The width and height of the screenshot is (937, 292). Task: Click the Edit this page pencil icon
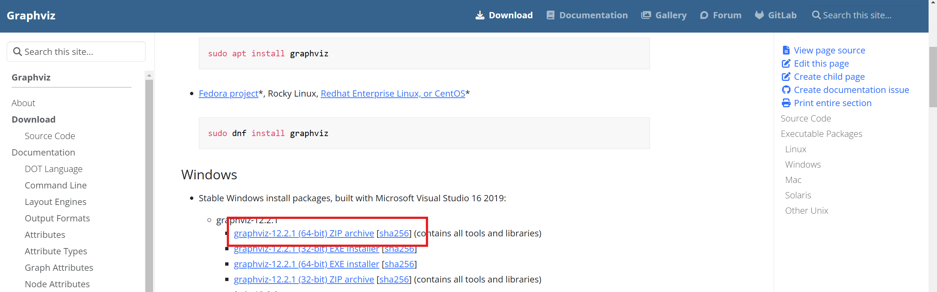click(x=786, y=63)
